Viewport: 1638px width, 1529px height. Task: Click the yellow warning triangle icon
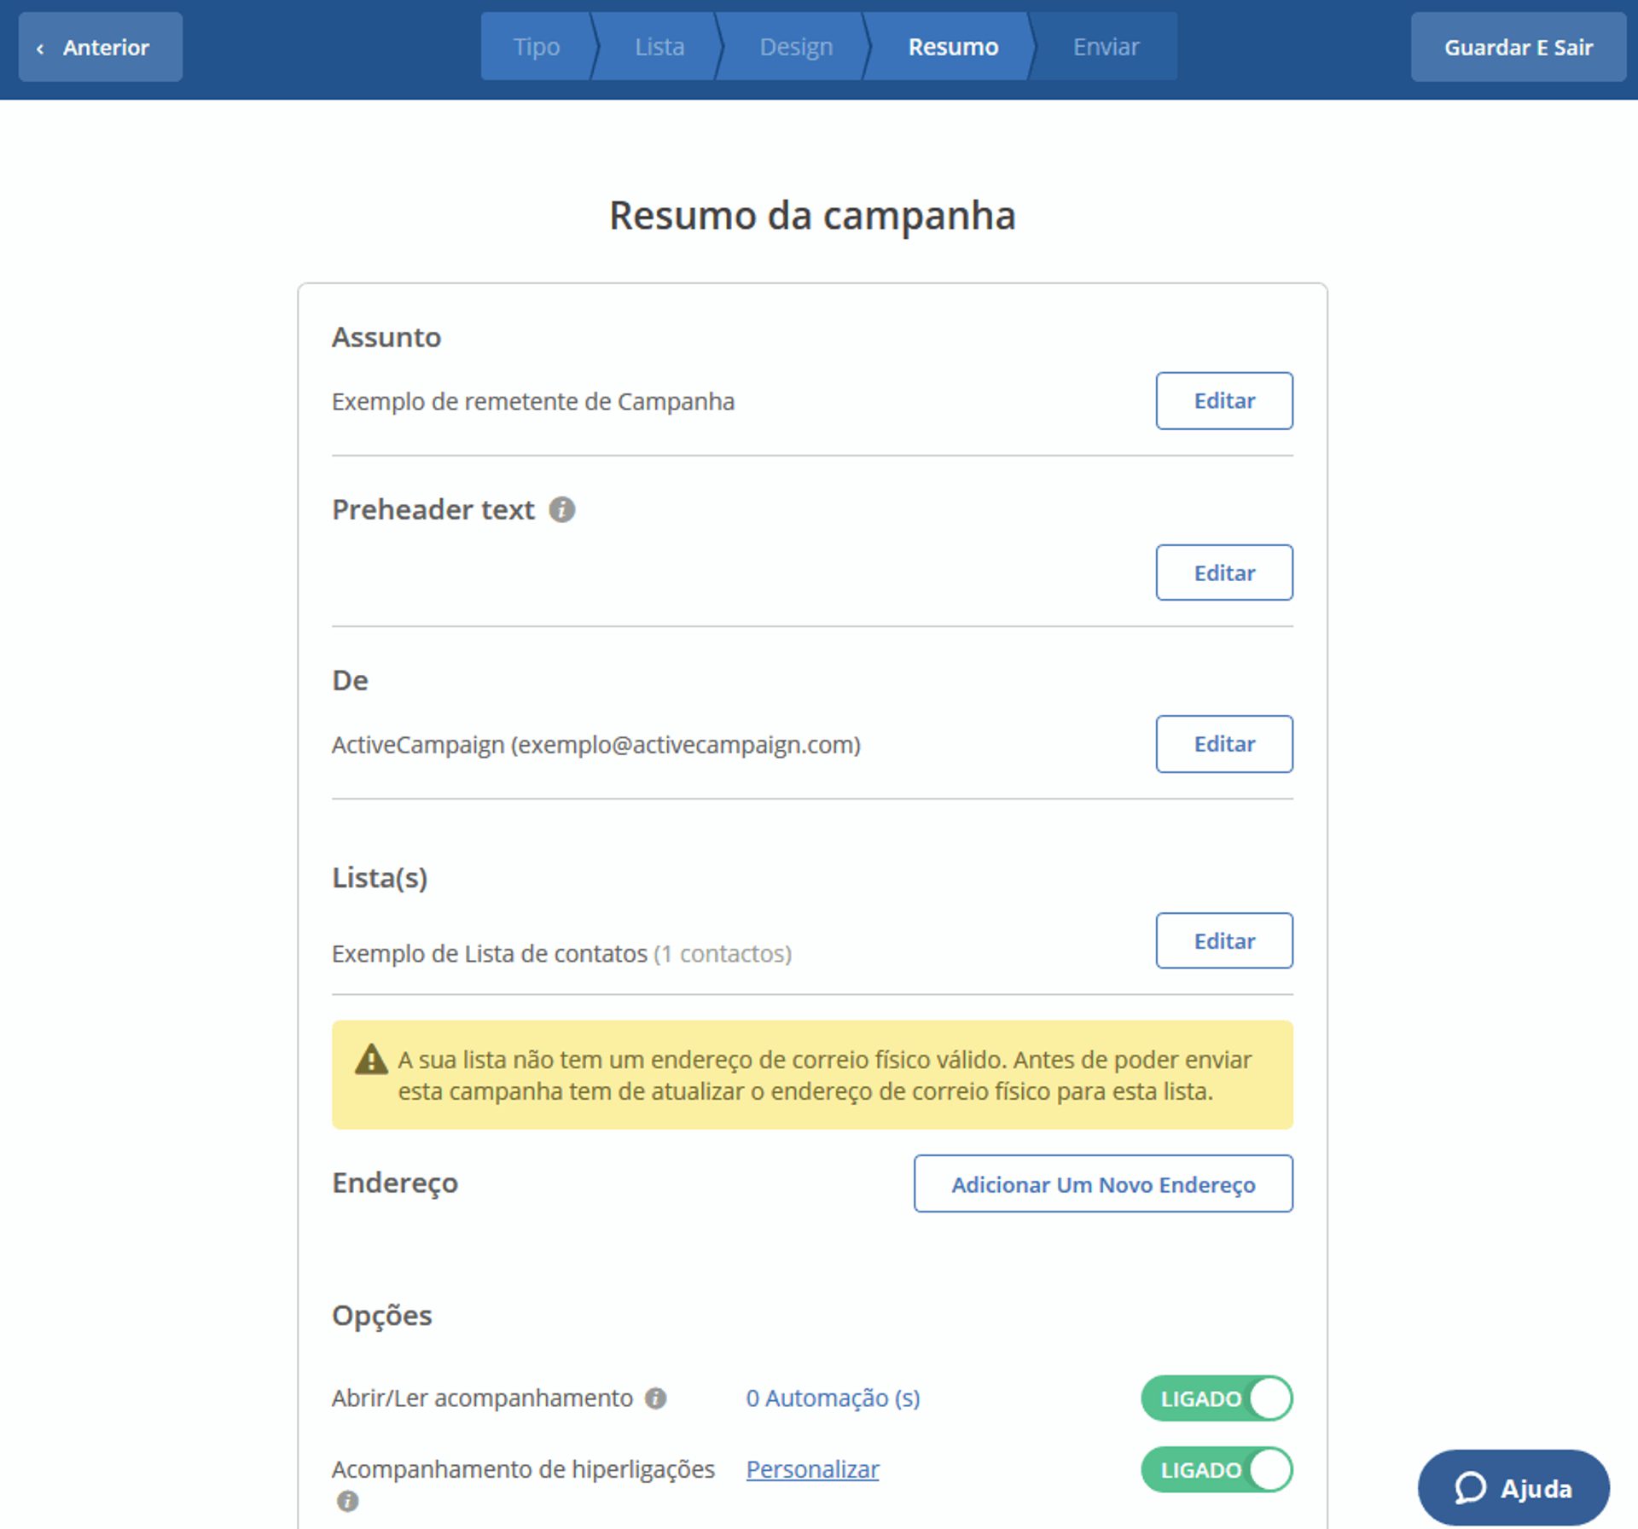tap(371, 1060)
